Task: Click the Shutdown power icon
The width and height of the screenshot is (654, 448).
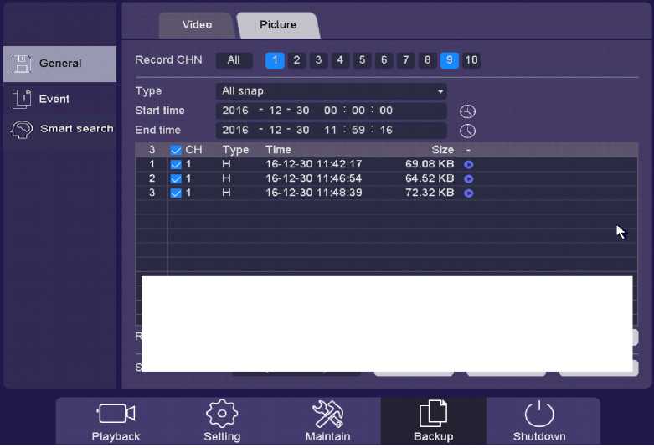Action: (x=538, y=414)
